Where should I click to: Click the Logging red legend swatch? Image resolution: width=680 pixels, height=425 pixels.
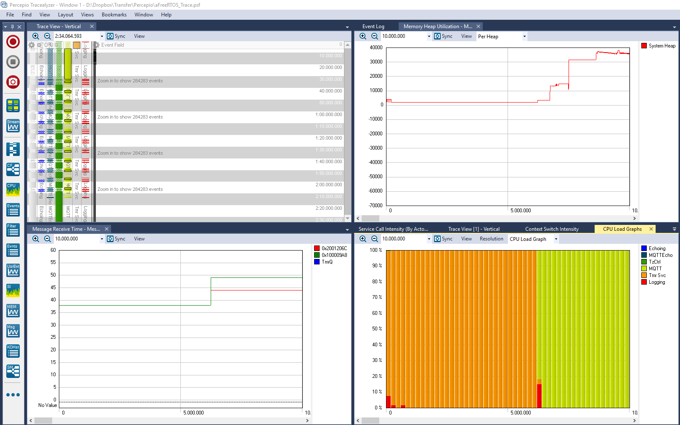coord(644,282)
